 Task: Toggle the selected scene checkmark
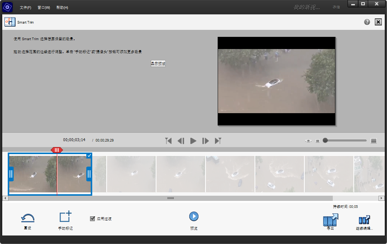tap(89, 156)
